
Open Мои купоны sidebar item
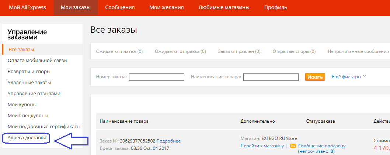pyautogui.click(x=22, y=105)
